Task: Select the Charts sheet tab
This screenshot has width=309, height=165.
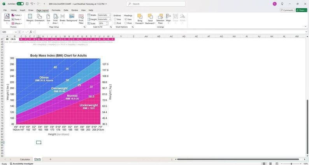Action: (x=37, y=159)
